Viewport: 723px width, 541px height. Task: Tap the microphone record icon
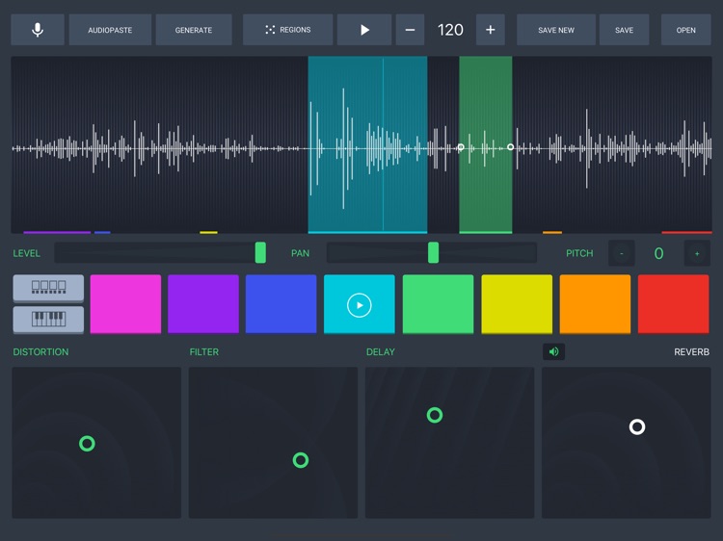tap(38, 30)
